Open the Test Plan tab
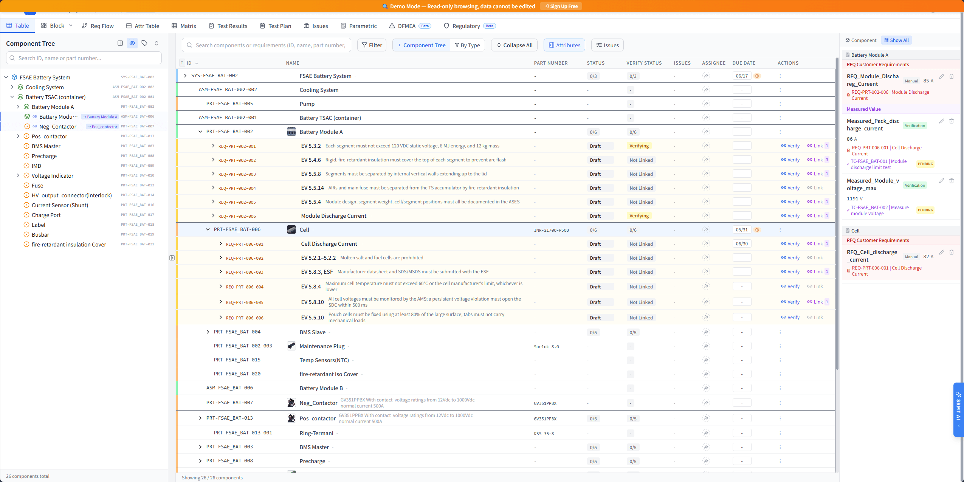The image size is (964, 482). [x=275, y=26]
